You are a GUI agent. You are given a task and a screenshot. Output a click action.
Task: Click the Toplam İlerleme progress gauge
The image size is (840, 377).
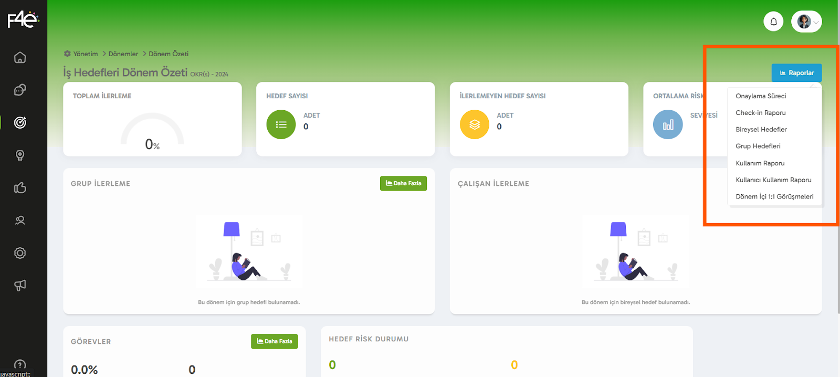click(152, 132)
